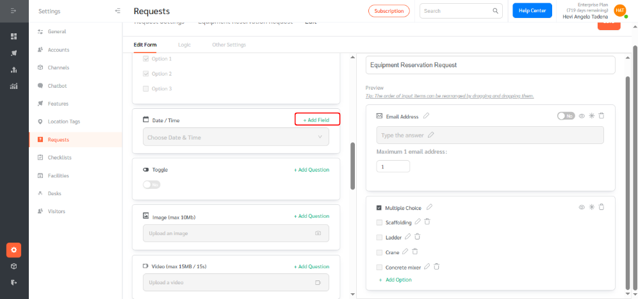This screenshot has width=638, height=299.
Task: Add Question for Image field
Action: [x=312, y=216]
